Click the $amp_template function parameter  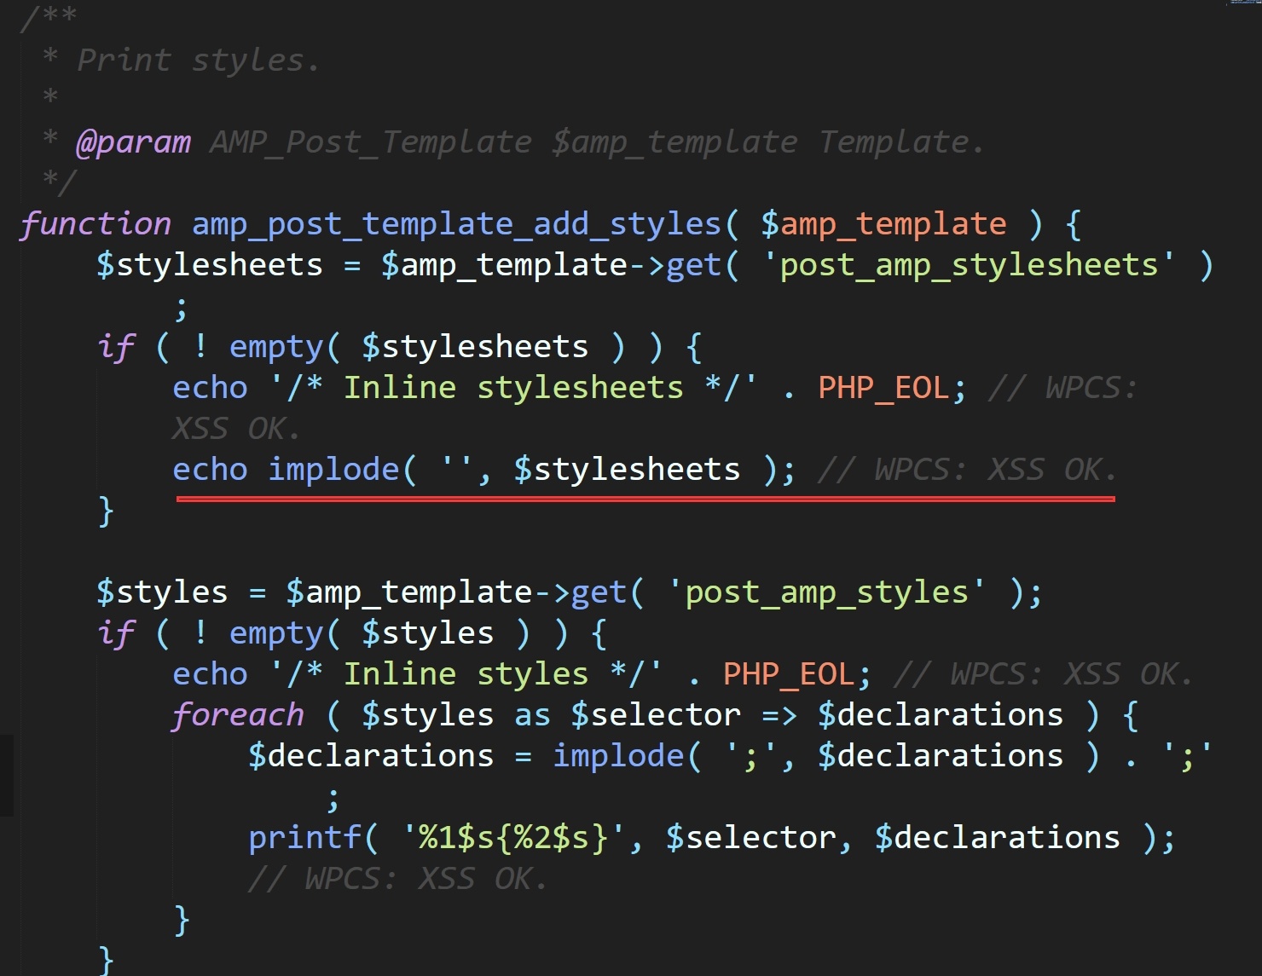[x=883, y=224]
